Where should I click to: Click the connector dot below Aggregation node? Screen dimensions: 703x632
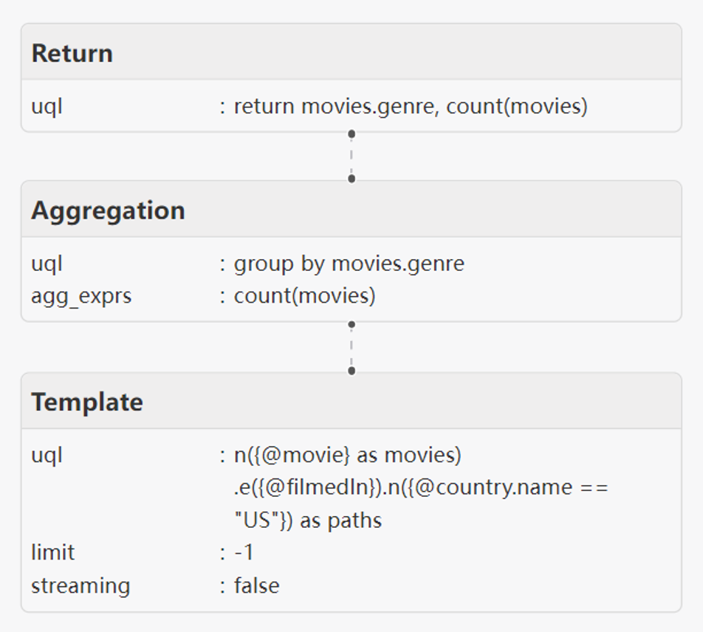point(351,325)
